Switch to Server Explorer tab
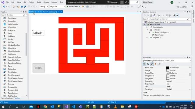Viewport: 195px width, 109px height. point(7,98)
